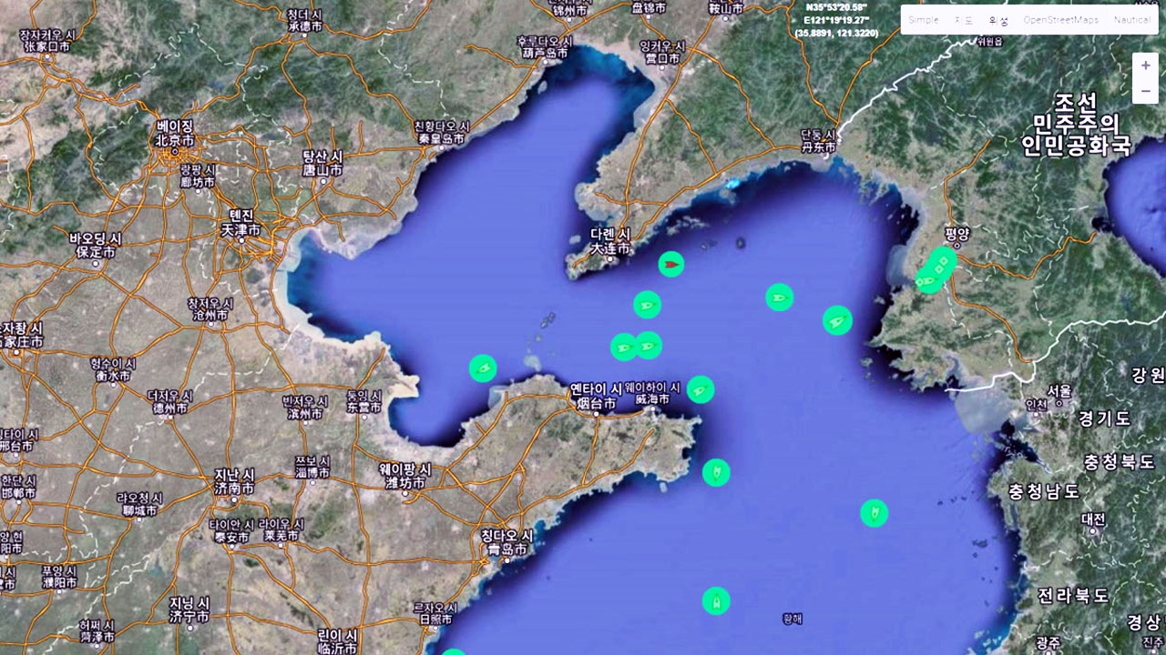Click the 더저우 시 德州市 label
This screenshot has height=655, width=1166.
pyautogui.click(x=170, y=402)
